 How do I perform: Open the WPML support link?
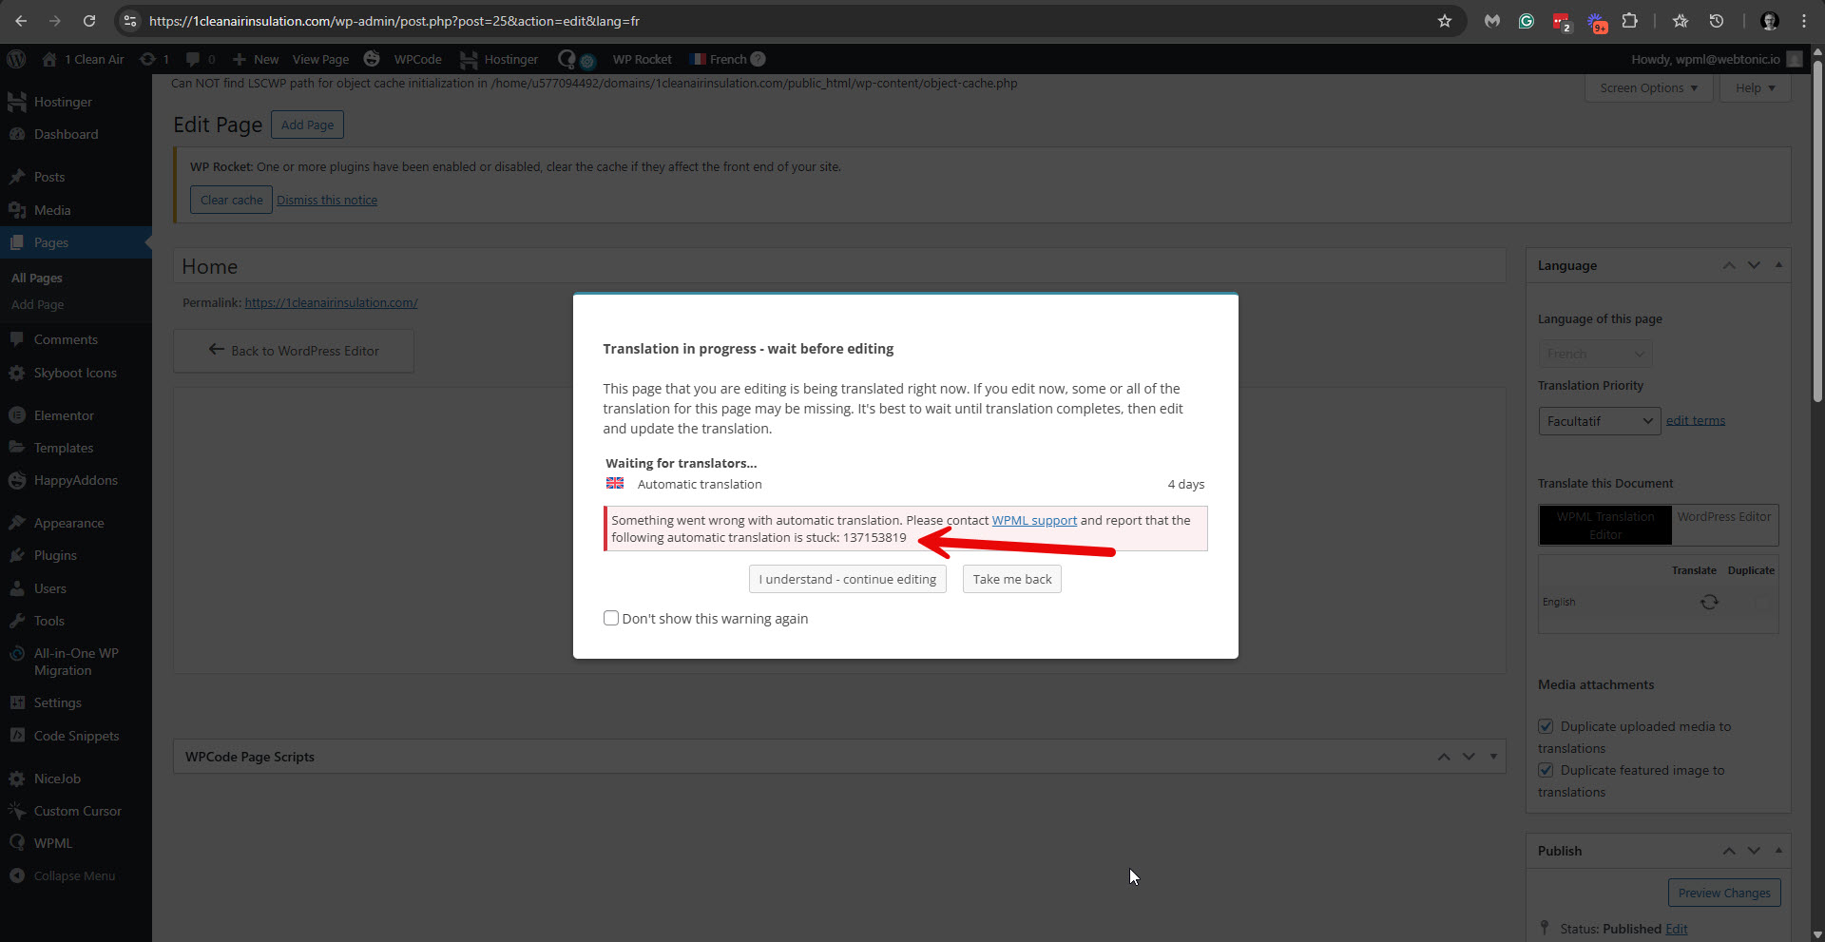(1034, 520)
